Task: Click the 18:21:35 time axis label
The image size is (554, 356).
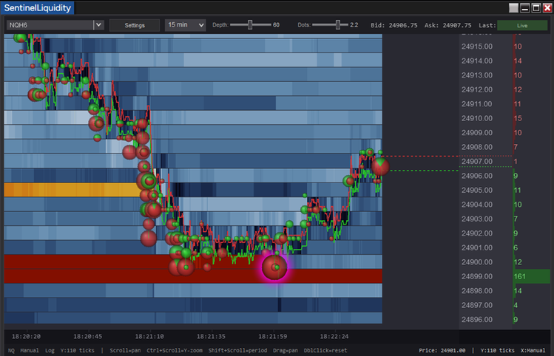Action: (211, 337)
